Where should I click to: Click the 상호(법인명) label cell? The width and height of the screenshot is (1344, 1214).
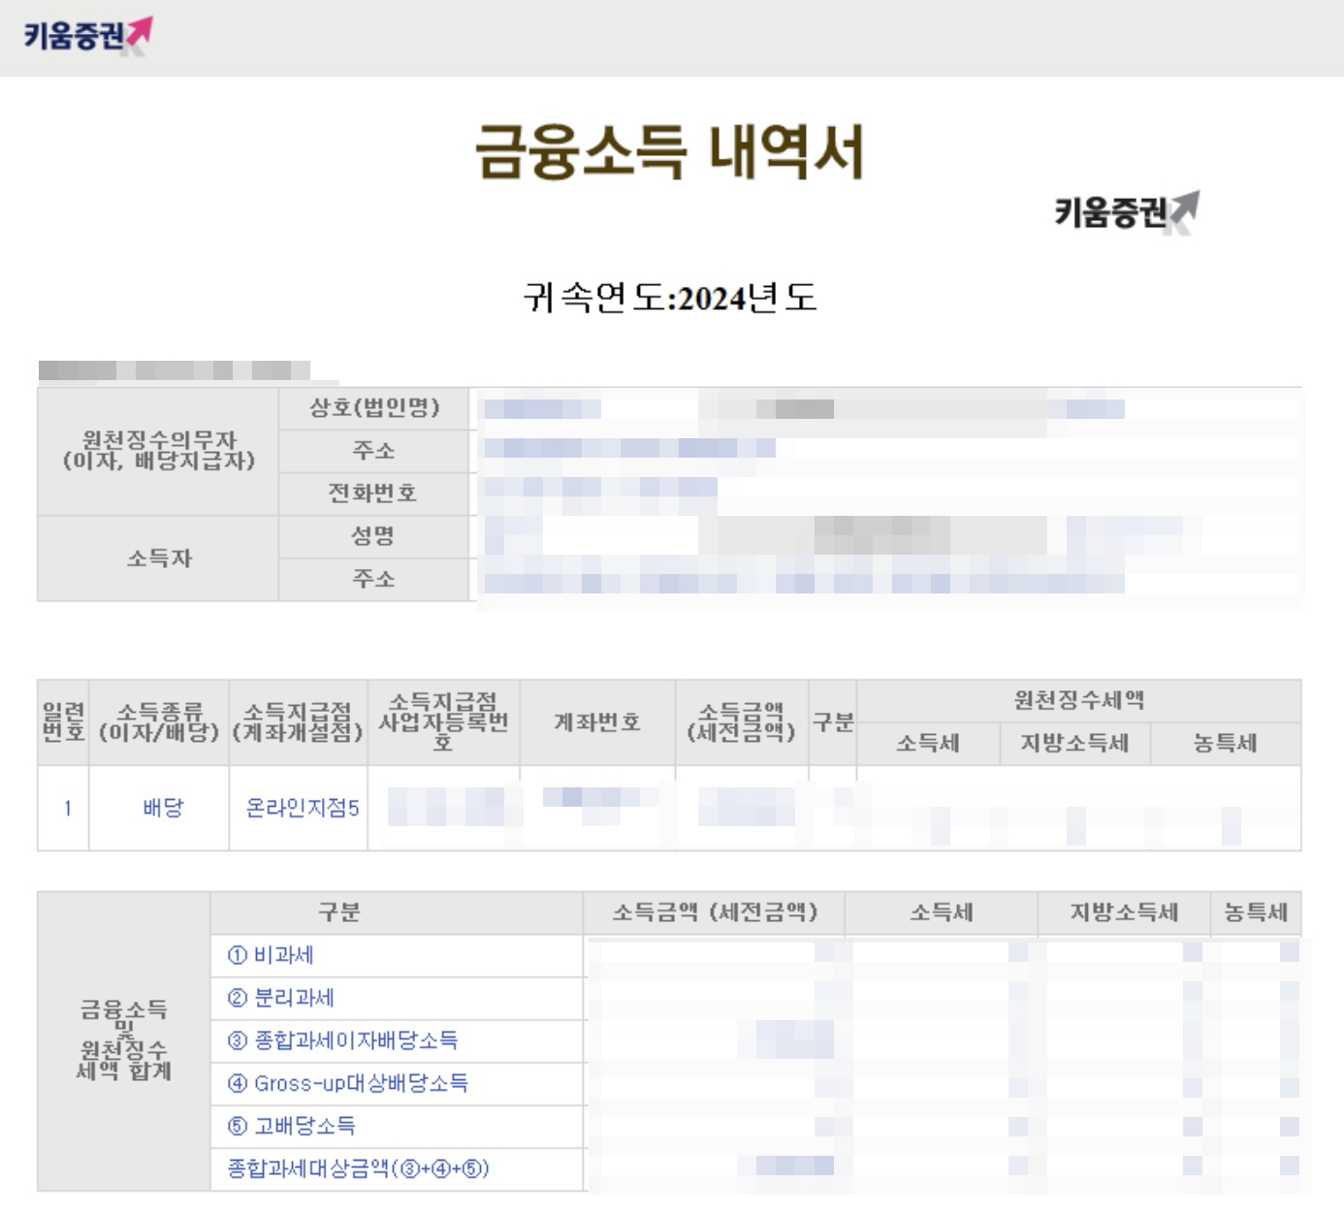374,408
